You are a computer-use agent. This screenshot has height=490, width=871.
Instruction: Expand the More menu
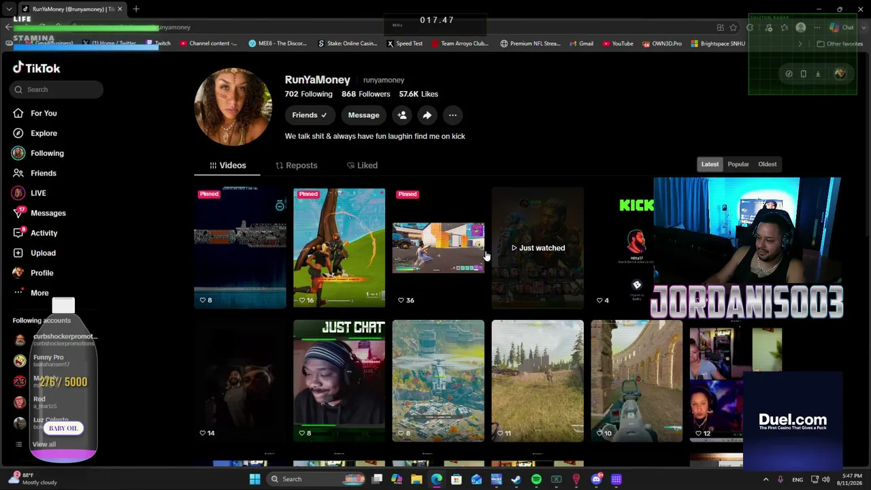click(x=39, y=293)
